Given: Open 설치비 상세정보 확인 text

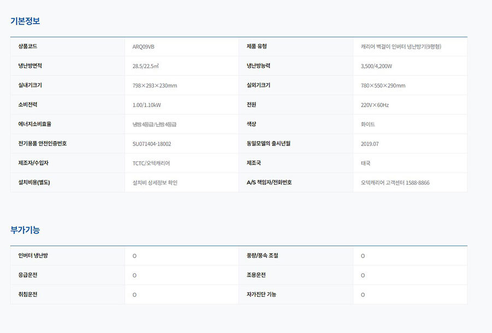Looking at the screenshot, I should 155,183.
